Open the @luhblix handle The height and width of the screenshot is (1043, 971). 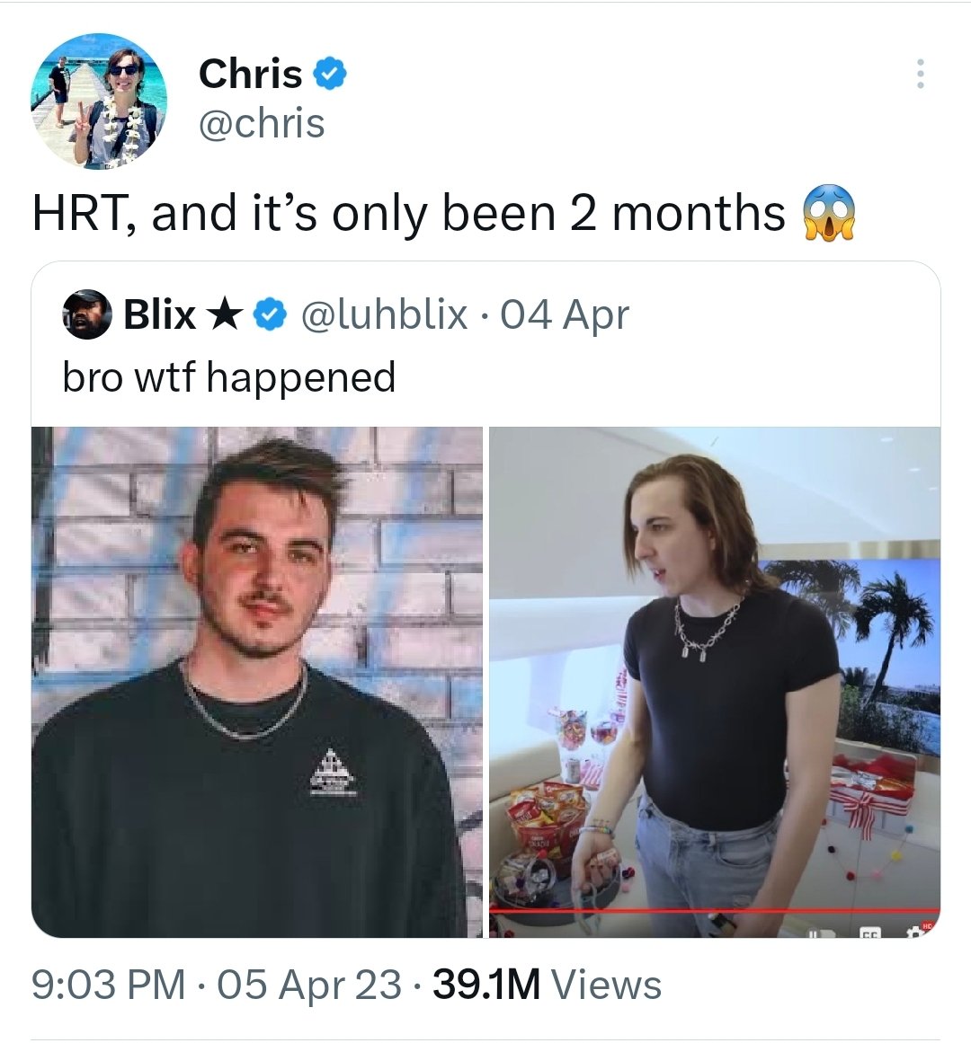(384, 314)
